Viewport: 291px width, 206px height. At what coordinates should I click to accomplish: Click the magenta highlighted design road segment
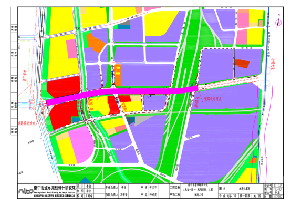122,94
